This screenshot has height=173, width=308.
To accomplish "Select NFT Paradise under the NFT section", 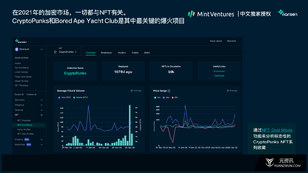I will click(24, 121).
